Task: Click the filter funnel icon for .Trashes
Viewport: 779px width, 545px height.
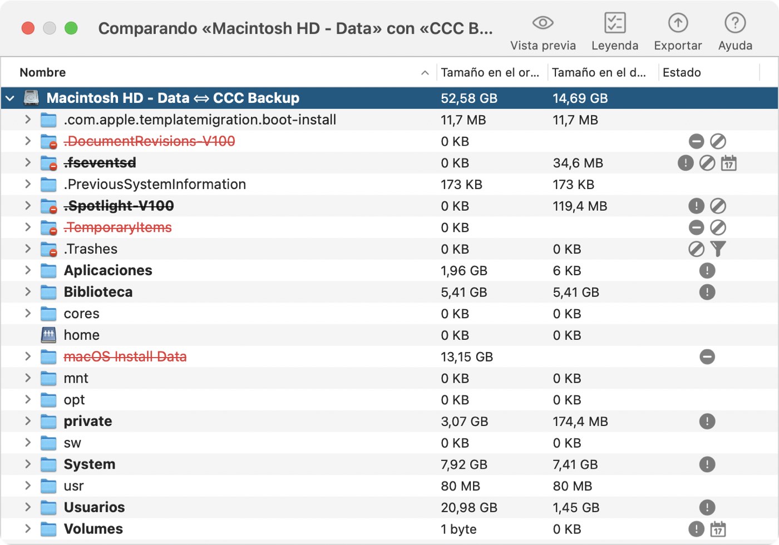Action: coord(718,249)
